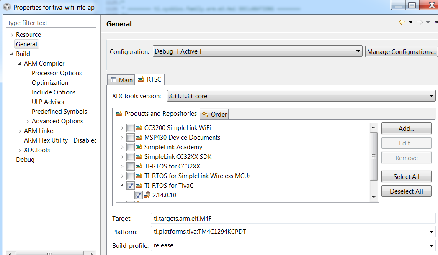Open the Order tab
Screen dimensions: 438x255
click(214, 114)
